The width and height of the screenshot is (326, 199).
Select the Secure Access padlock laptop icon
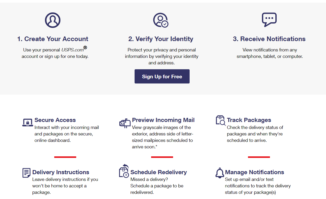[x=27, y=122]
